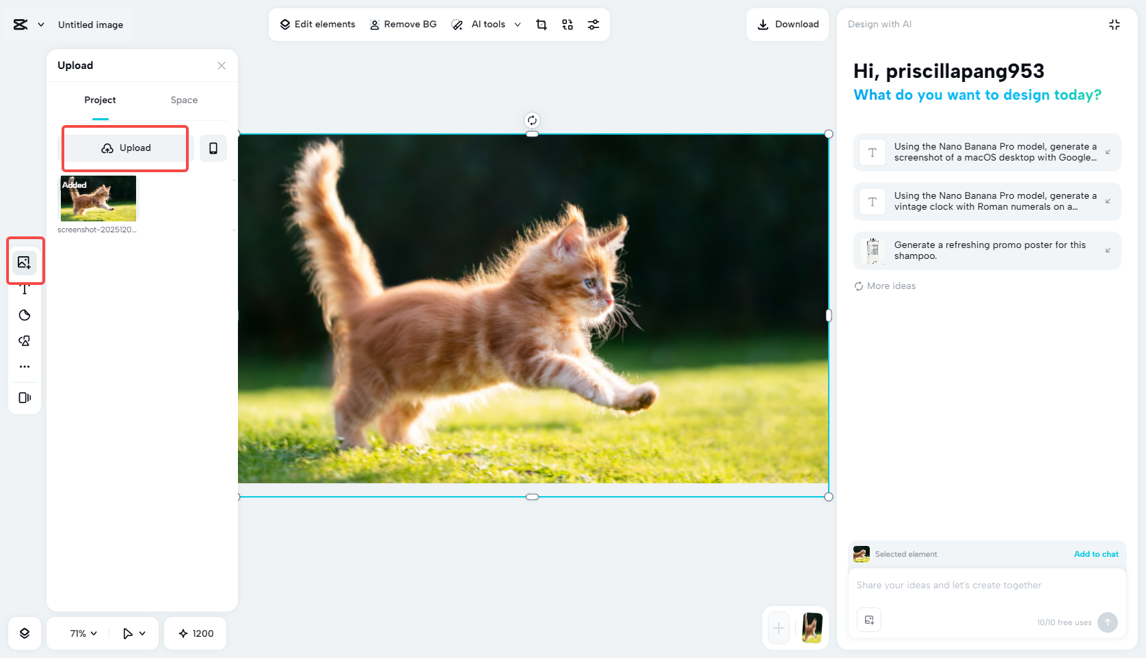Select the uploaded cat screenshot thumbnail
This screenshot has height=658, width=1146.
coord(98,198)
